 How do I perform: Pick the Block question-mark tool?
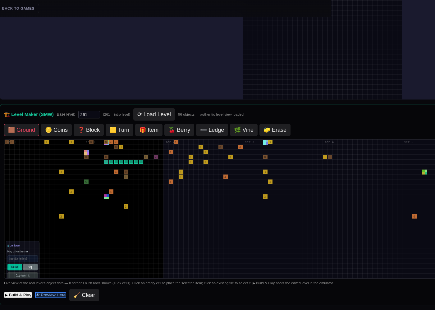[x=89, y=130]
